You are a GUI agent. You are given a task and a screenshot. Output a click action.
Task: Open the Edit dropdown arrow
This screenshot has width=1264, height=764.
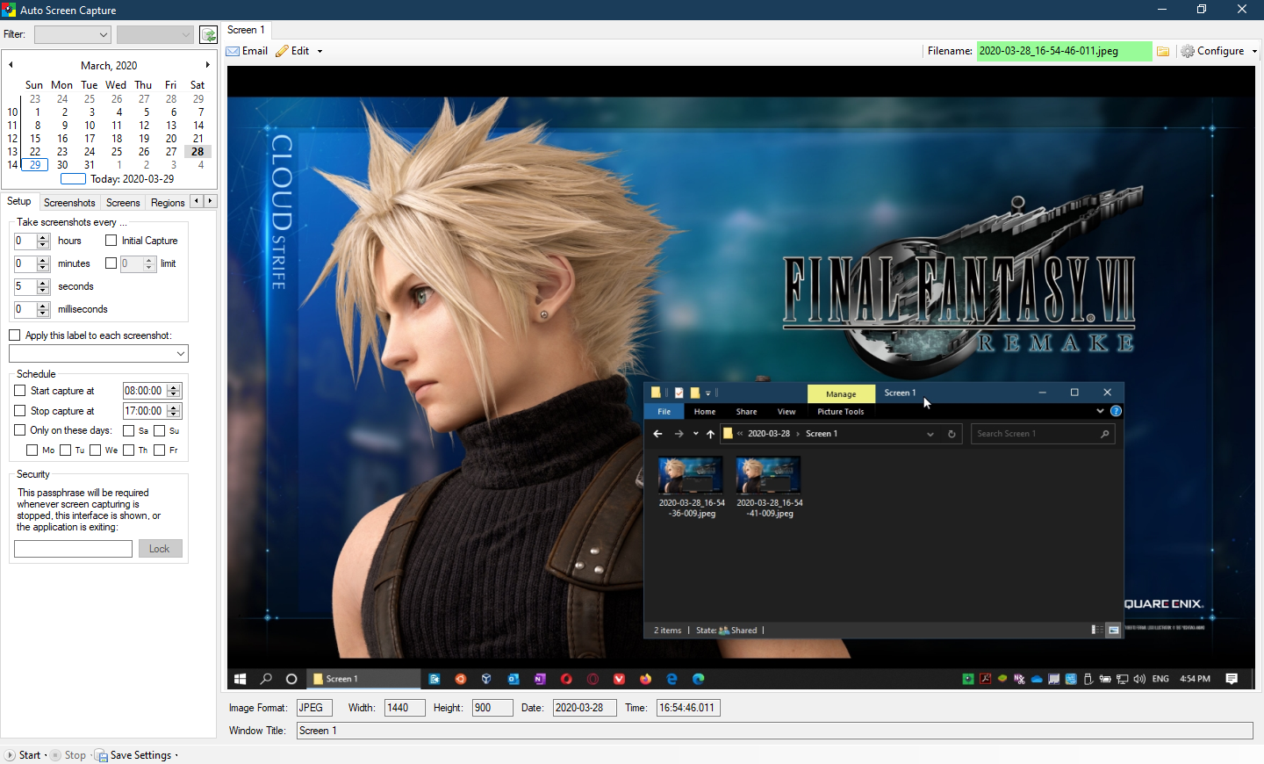coord(320,51)
